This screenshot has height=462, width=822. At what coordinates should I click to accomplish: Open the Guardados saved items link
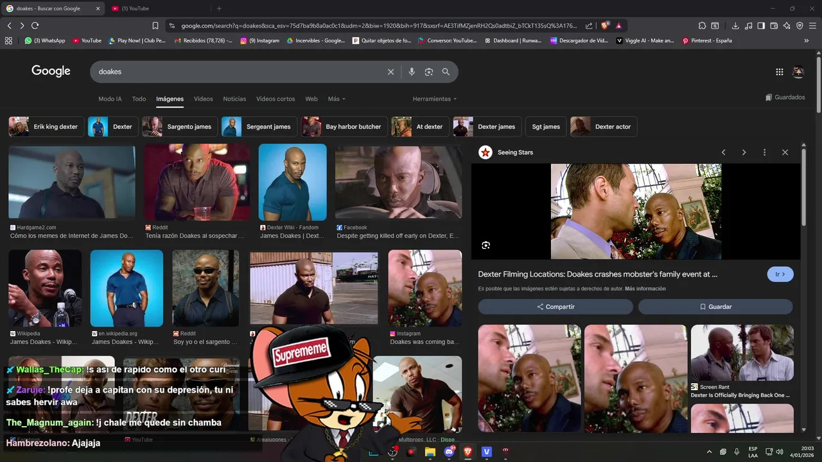(785, 98)
